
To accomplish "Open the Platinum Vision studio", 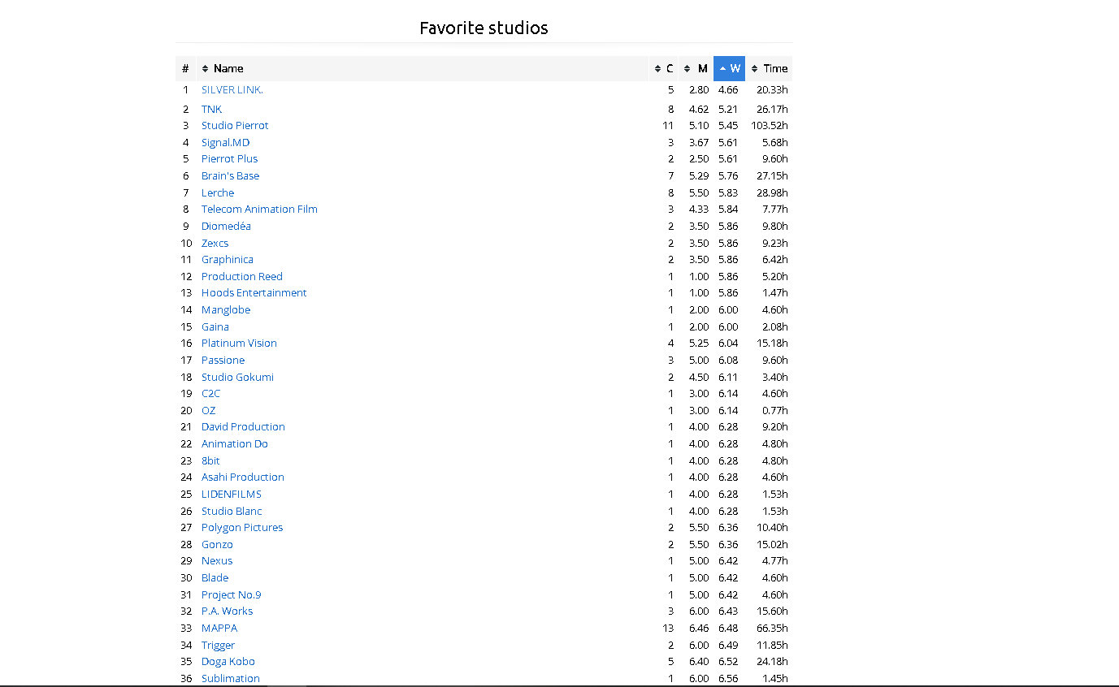I will tap(239, 343).
